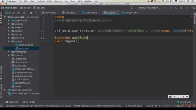Screen dimensions: 196x110
Task: Expand the public folder
Action: (x=9, y=31)
